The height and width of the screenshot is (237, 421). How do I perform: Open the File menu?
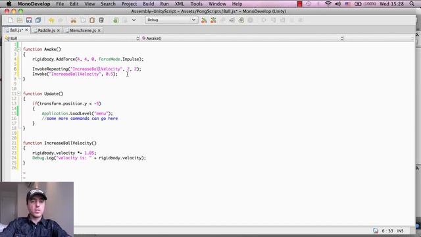coord(60,4)
